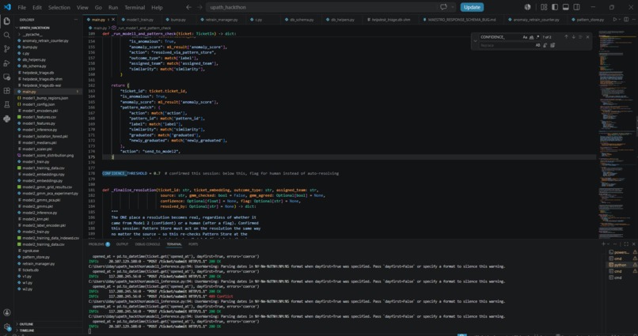Open the Accounts menu icon
638x336 pixels.
tap(6, 312)
